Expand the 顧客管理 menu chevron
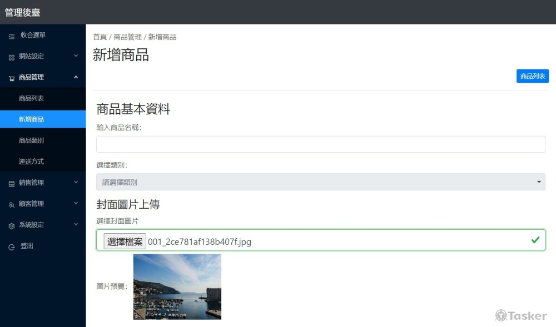Screen dimensions: 556x327 coord(76,204)
